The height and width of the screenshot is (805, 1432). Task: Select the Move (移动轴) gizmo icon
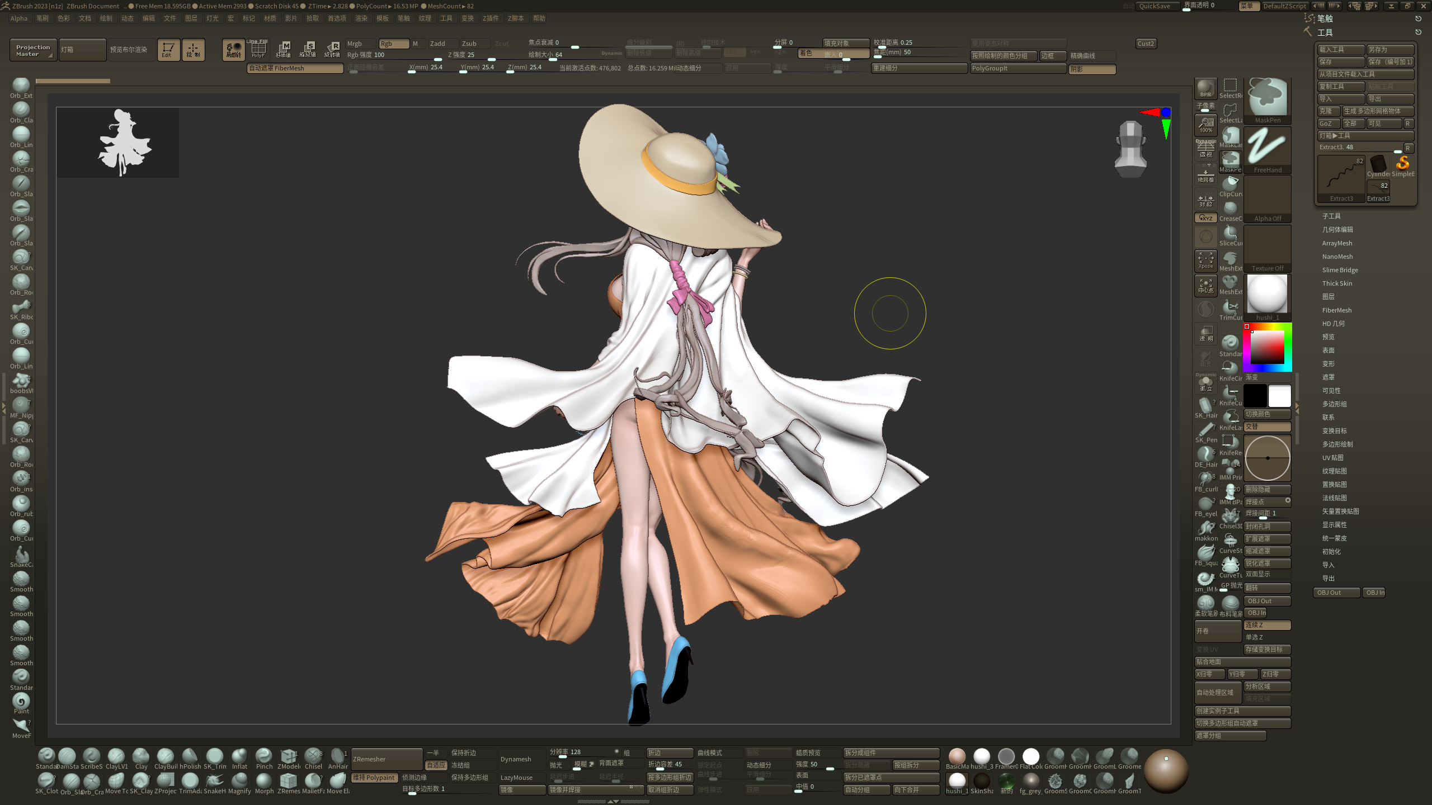click(284, 49)
